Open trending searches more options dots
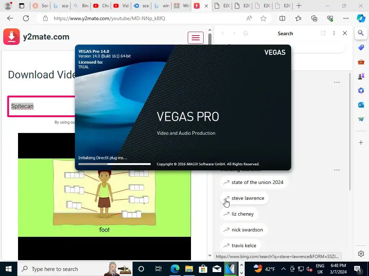This screenshot has height=276, width=369. (337, 170)
